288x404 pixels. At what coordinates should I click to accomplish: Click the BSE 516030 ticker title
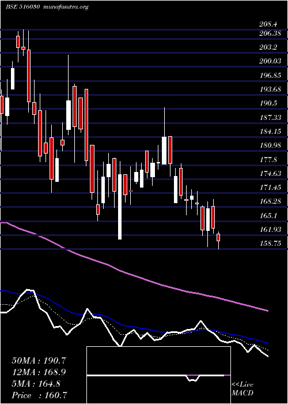[22, 7]
